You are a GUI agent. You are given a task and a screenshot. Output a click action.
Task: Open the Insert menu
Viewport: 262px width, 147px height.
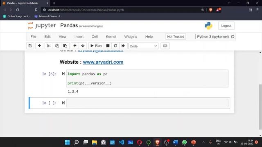[79, 37]
